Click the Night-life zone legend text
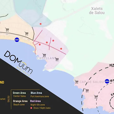This screenshot has height=114, width=114. 38,105
